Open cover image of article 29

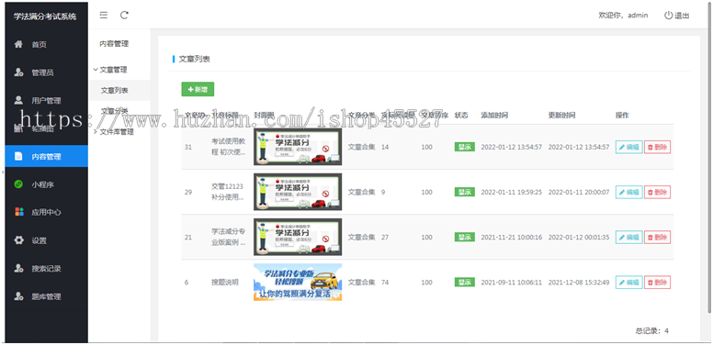298,192
